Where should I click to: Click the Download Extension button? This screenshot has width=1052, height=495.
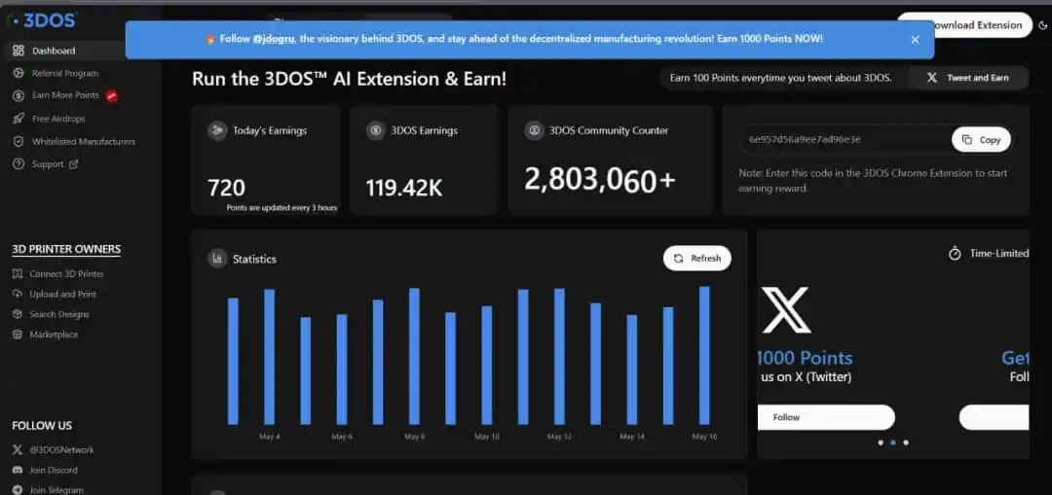964,25
